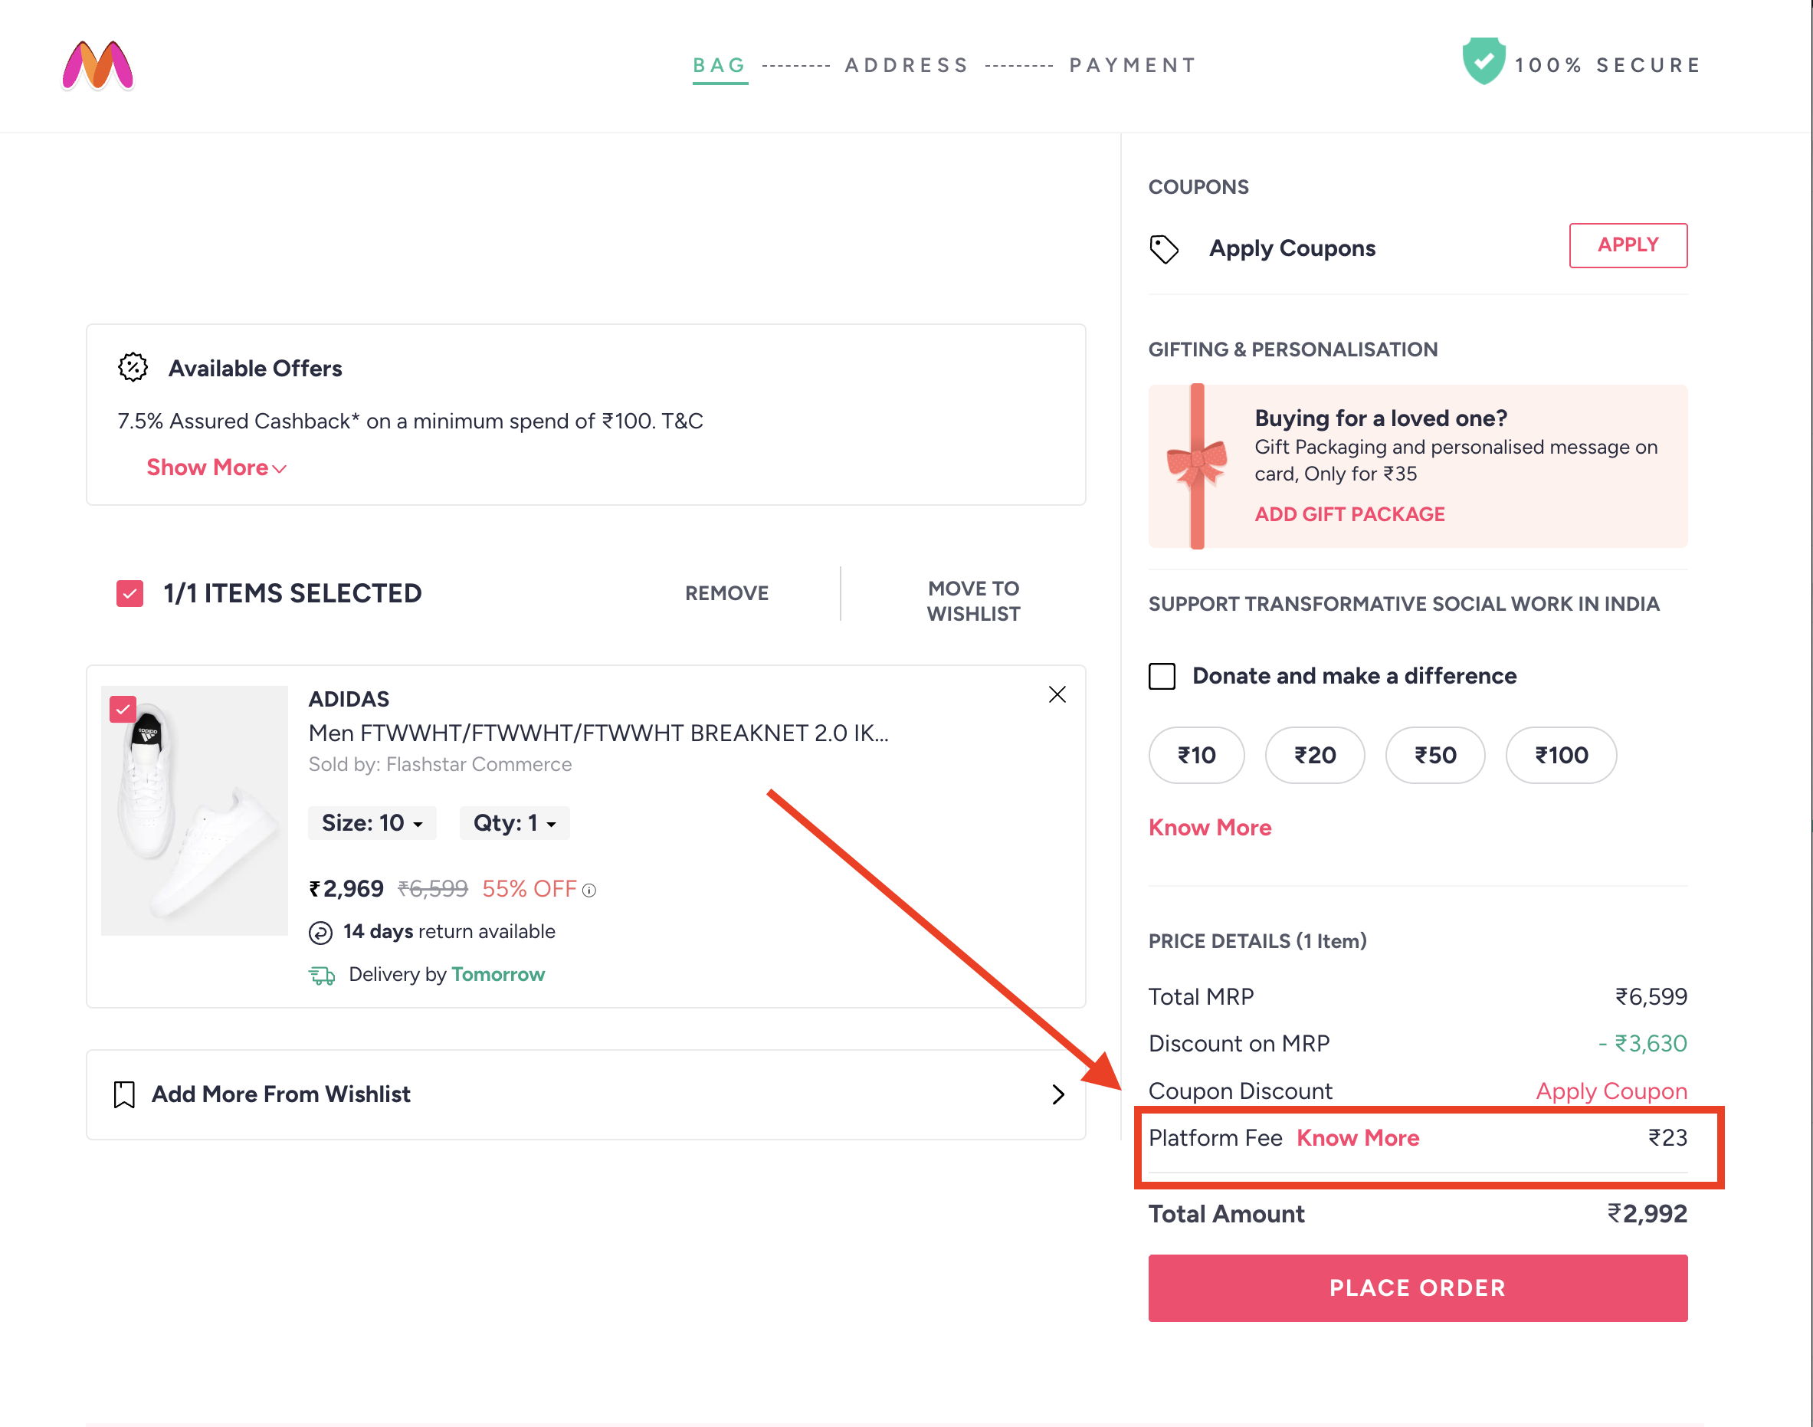Click the green 100% Secure shield icon

[1487, 60]
